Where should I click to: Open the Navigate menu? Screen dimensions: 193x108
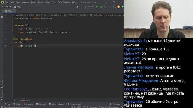click(25, 2)
